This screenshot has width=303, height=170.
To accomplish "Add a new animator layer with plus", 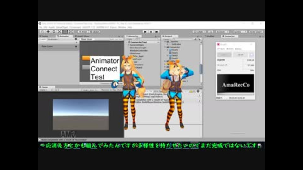I will click(x=76, y=42).
